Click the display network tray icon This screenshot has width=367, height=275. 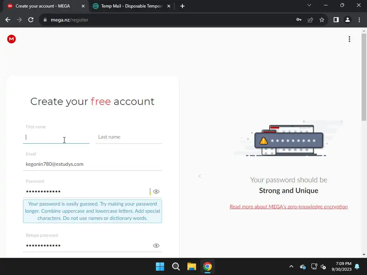314,266
